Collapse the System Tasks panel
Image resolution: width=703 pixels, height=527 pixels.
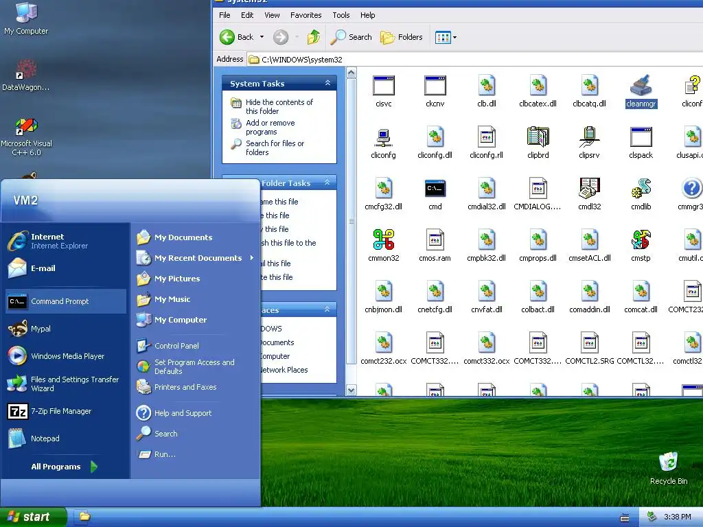[327, 83]
